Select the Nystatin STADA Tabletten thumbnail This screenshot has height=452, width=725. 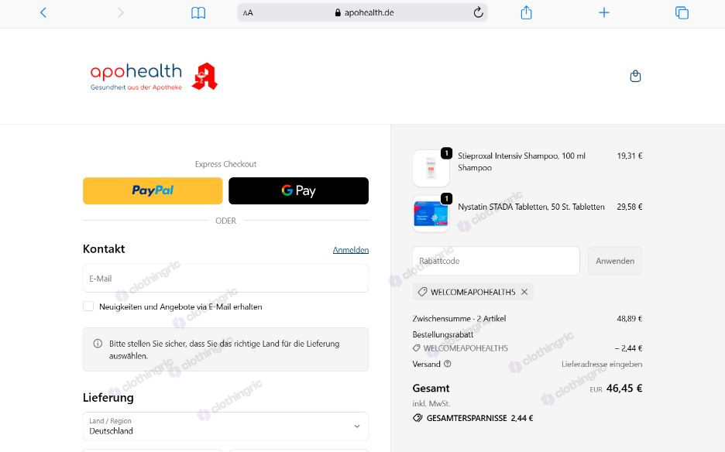click(431, 214)
